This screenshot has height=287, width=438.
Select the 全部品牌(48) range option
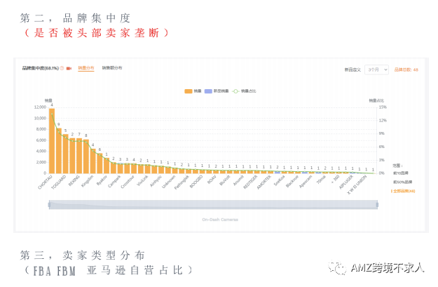(x=403, y=191)
